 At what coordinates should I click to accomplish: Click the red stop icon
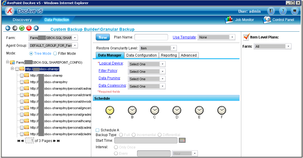(29, 28)
